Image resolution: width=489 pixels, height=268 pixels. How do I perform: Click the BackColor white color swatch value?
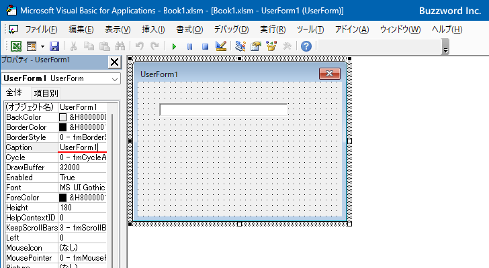coord(63,117)
